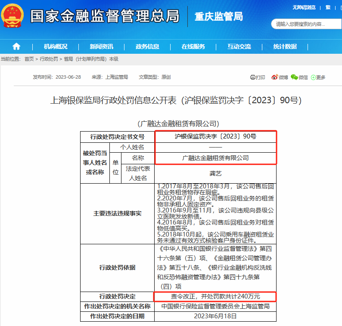342x326 pixels.
Task: Click the search input field
Action: tap(302, 24)
